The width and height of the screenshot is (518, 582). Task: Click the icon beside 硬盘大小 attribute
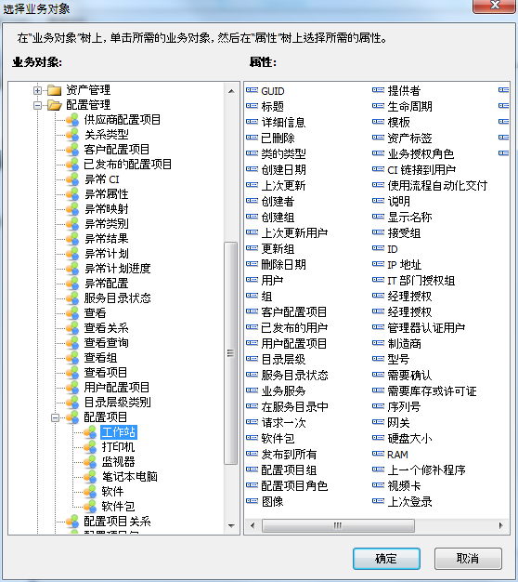tap(378, 438)
